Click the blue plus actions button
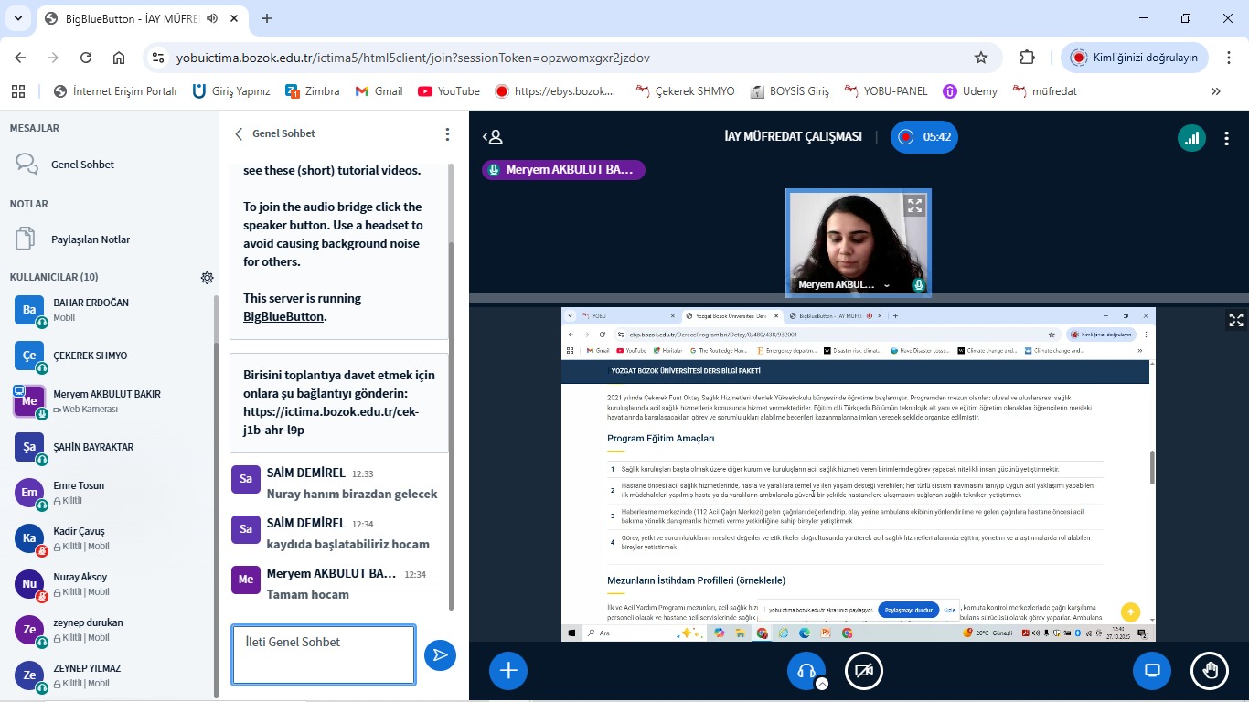This screenshot has height=702, width=1249. (508, 671)
